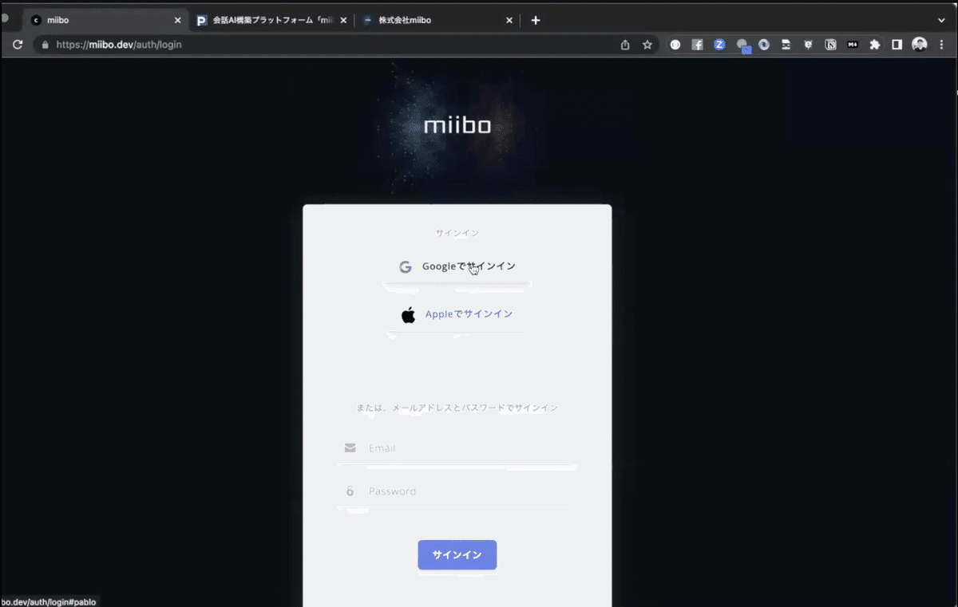The image size is (958, 607).
Task: Switch to the 会話AI構築プラットフォーム tab
Action: [271, 21]
